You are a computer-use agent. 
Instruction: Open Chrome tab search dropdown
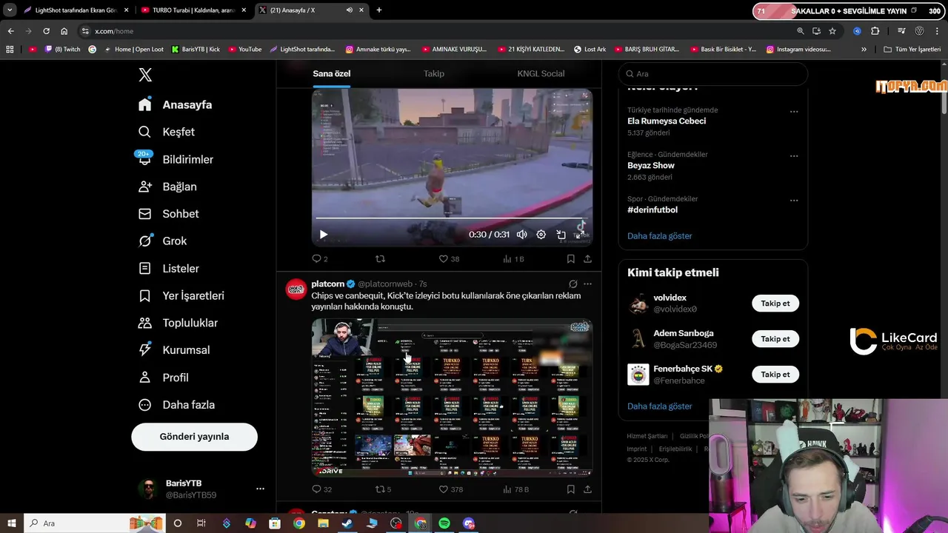10,10
